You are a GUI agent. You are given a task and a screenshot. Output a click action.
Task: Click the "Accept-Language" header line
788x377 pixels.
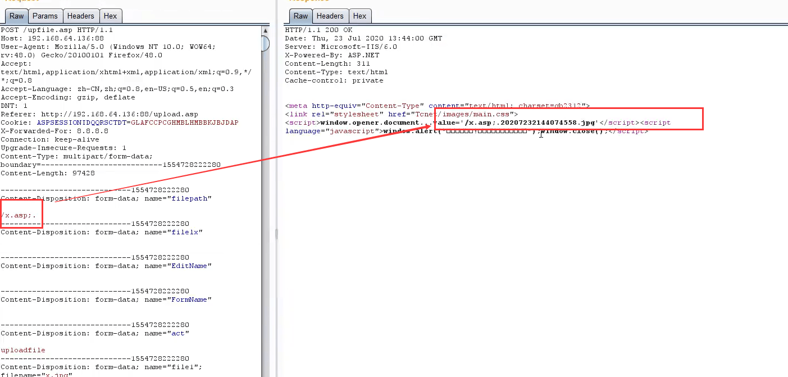(x=117, y=89)
